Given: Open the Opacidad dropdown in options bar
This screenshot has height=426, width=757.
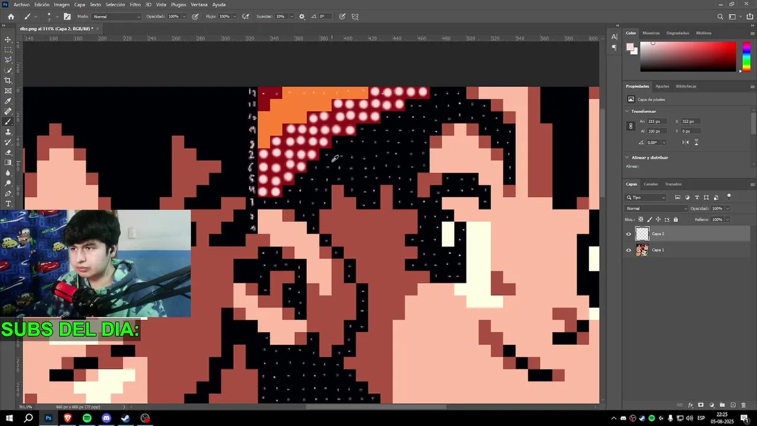Looking at the screenshot, I should point(184,17).
